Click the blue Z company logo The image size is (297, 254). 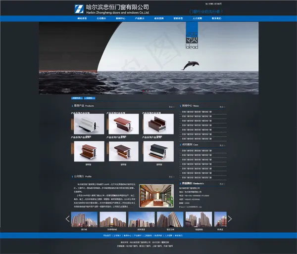pos(79,8)
